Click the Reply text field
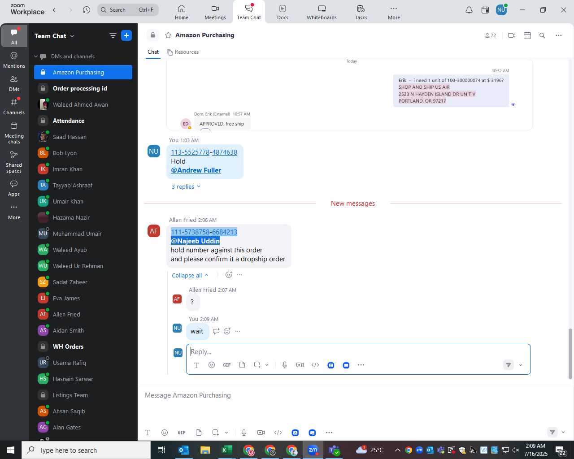The height and width of the screenshot is (459, 574). pyautogui.click(x=358, y=352)
